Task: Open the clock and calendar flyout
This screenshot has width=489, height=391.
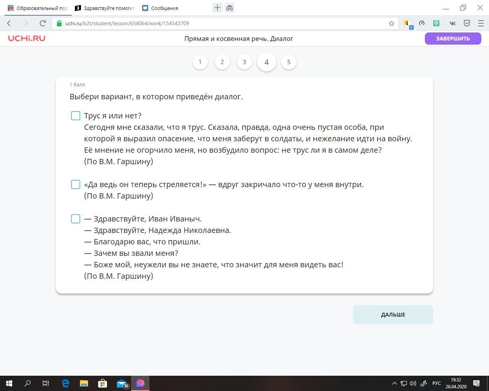Action: click(x=456, y=383)
